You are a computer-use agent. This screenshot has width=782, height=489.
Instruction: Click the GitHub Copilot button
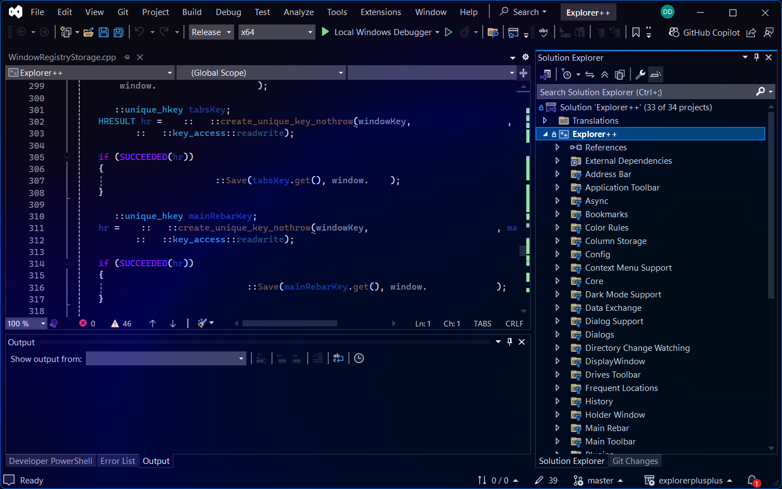705,32
